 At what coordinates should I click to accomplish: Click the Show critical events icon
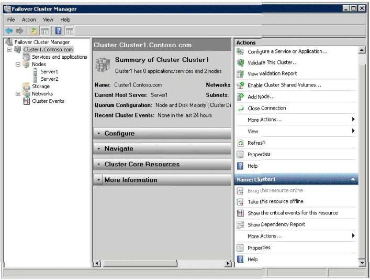click(240, 213)
